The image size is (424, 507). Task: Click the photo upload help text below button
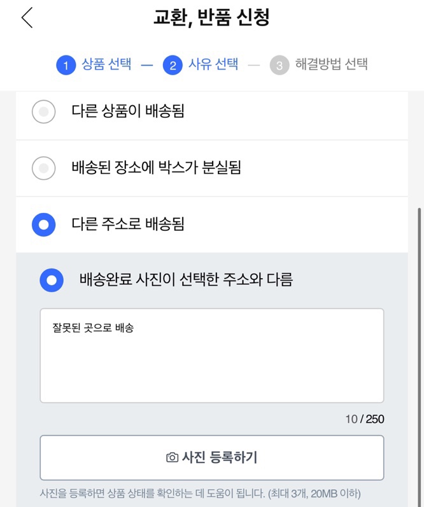pos(200,493)
